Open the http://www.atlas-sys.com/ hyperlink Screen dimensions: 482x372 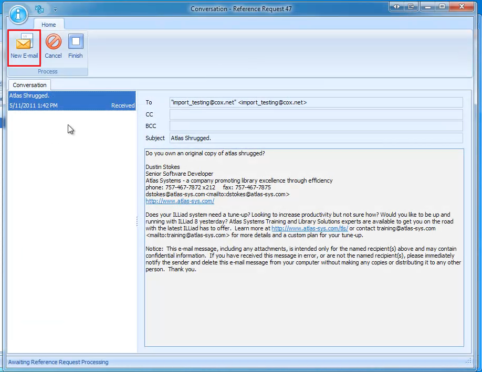click(x=180, y=201)
